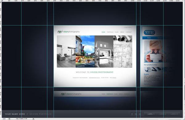This screenshot has width=185, height=120.
Task: Open the document info arrow menu in the status bar
Action: [33, 119]
